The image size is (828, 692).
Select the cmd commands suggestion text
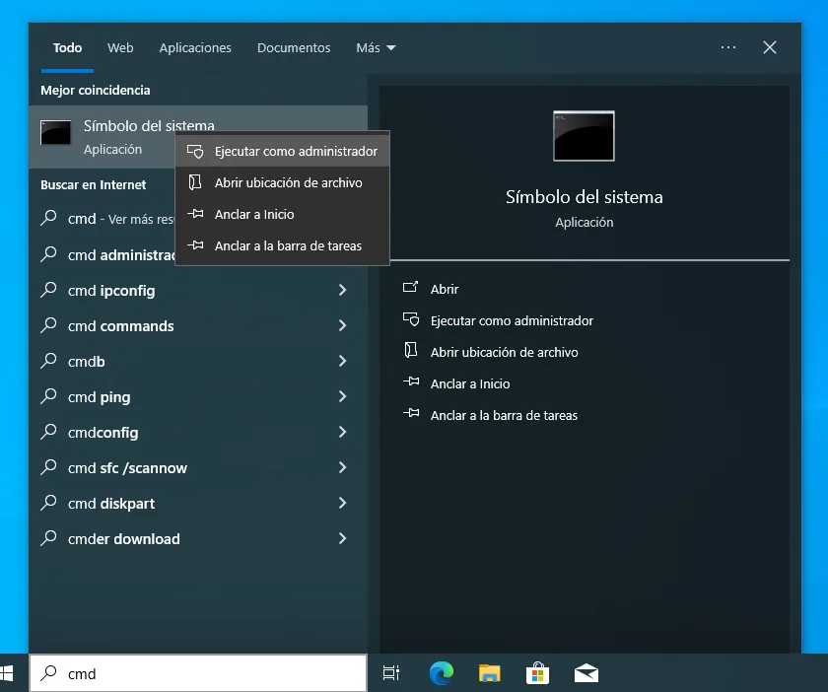(x=121, y=326)
